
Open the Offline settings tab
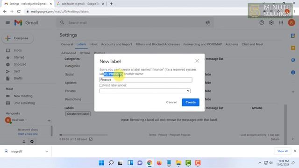coord(85,53)
